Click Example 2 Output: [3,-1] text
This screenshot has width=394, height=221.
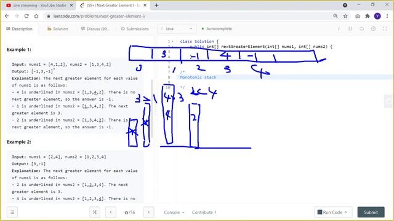tap(29, 164)
